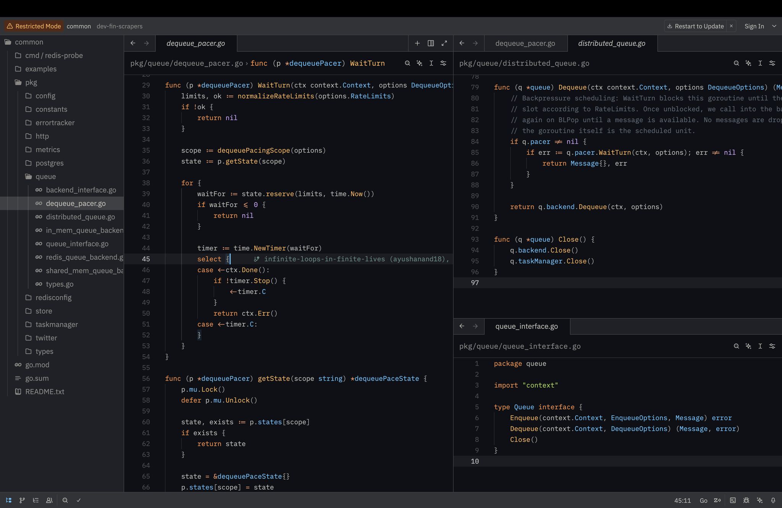Split the left pane with split icon
The image size is (782, 508).
pyautogui.click(x=431, y=44)
